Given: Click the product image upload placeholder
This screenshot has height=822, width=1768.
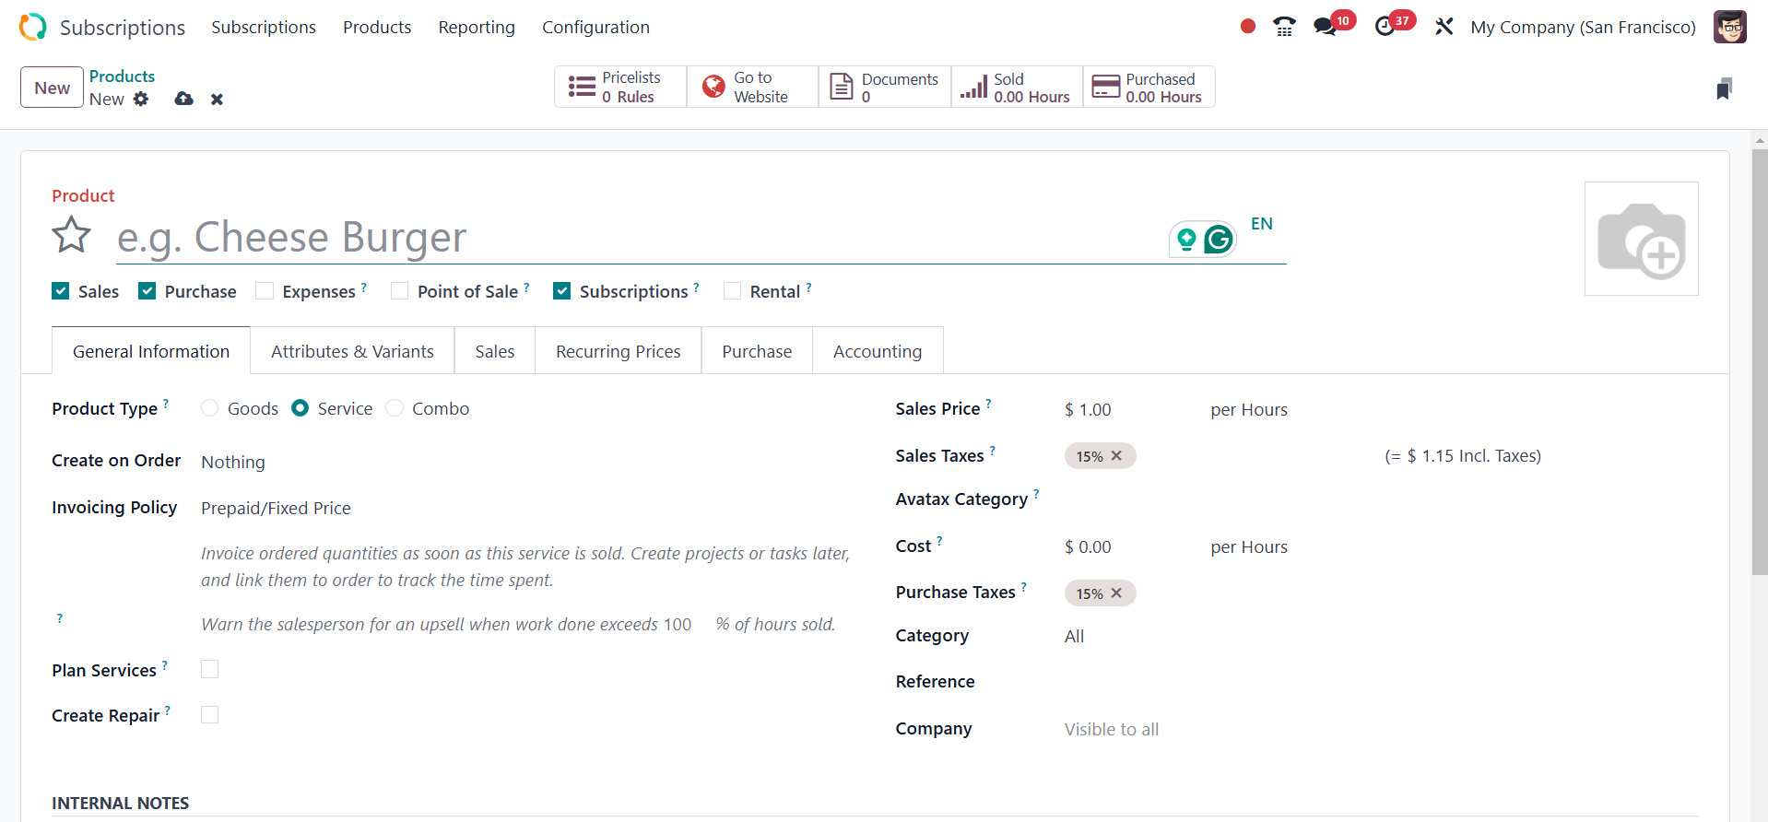Looking at the screenshot, I should (x=1641, y=239).
